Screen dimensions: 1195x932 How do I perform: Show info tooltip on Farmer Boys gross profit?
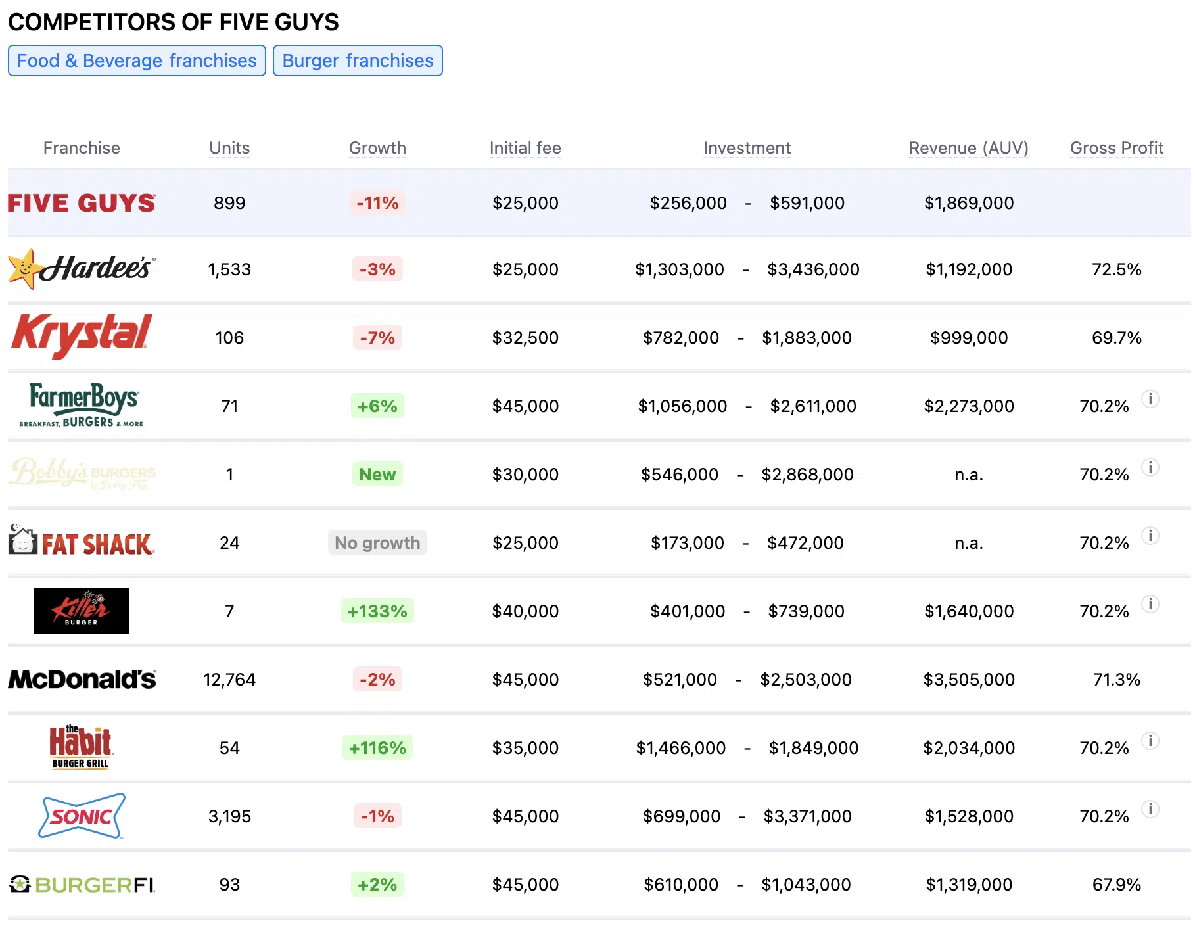1151,400
